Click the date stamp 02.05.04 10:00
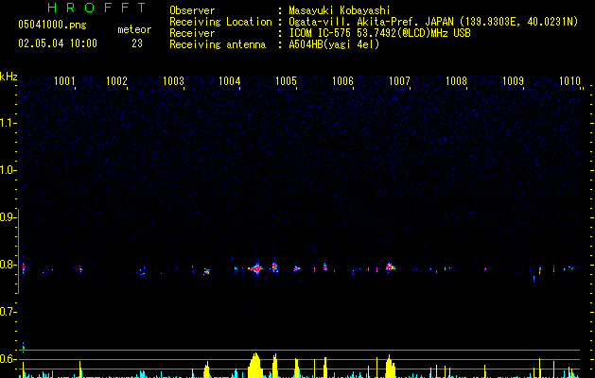This screenshot has height=378, width=595. coord(58,43)
